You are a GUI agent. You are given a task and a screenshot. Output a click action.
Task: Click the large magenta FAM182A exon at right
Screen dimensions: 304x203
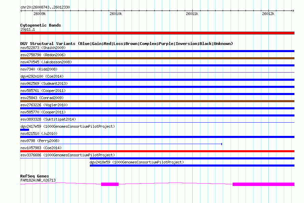point(263,184)
